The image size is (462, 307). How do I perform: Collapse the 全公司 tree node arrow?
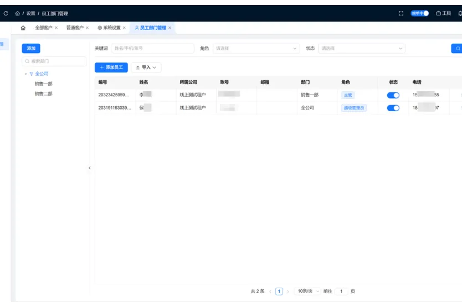(25, 74)
